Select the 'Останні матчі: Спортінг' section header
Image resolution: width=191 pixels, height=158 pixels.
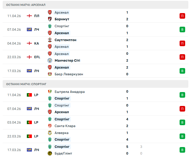click(x=26, y=84)
